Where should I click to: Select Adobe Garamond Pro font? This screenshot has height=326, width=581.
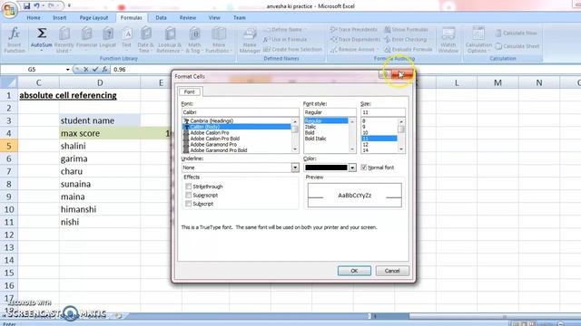(x=213, y=145)
